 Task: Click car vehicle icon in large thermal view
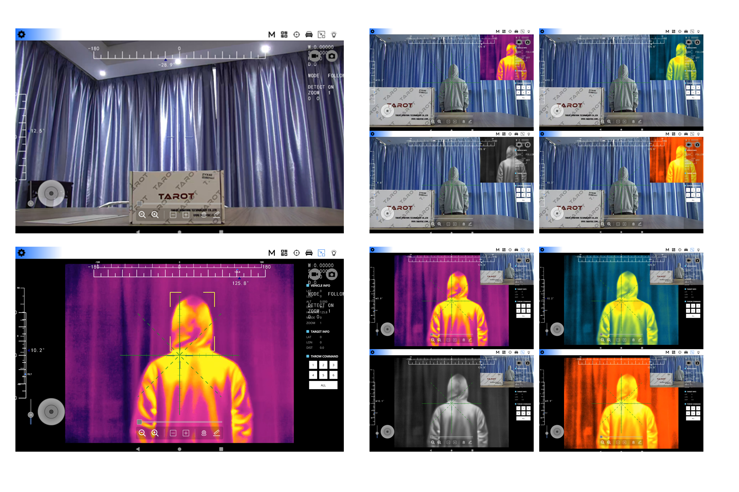[309, 253]
